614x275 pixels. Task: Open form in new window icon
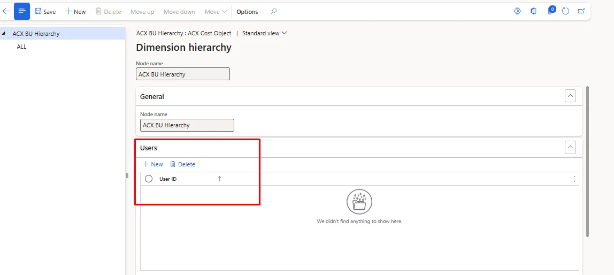[581, 11]
